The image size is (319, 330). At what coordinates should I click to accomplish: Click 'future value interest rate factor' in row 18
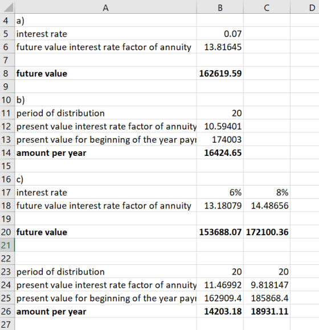pos(82,206)
